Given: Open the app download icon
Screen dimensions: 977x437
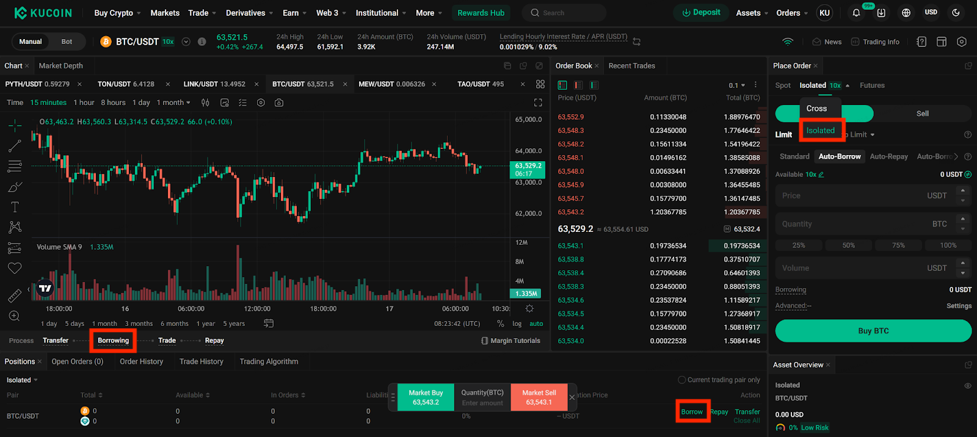Looking at the screenshot, I should (881, 13).
